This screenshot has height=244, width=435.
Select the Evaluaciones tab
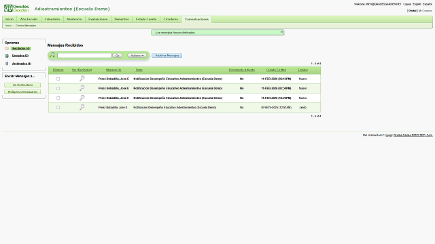98,19
